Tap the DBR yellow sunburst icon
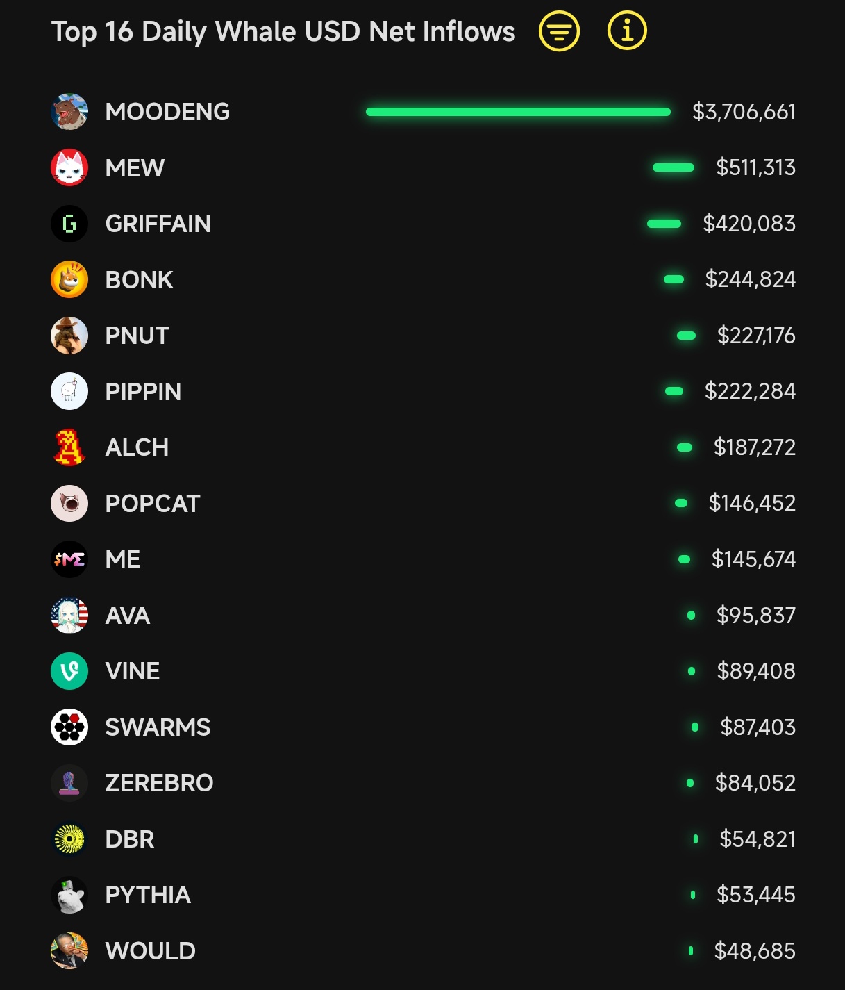This screenshot has height=990, width=845. [69, 839]
